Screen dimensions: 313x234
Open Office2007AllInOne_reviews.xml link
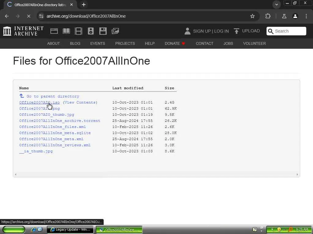click(x=55, y=145)
